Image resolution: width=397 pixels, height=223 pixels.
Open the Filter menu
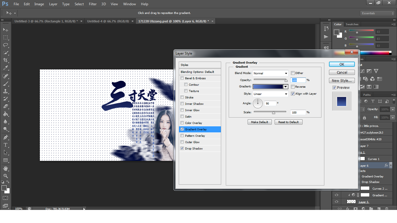93,4
